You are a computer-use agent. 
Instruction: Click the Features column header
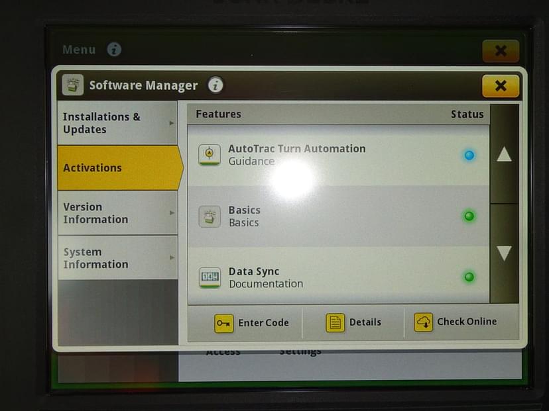tap(219, 114)
